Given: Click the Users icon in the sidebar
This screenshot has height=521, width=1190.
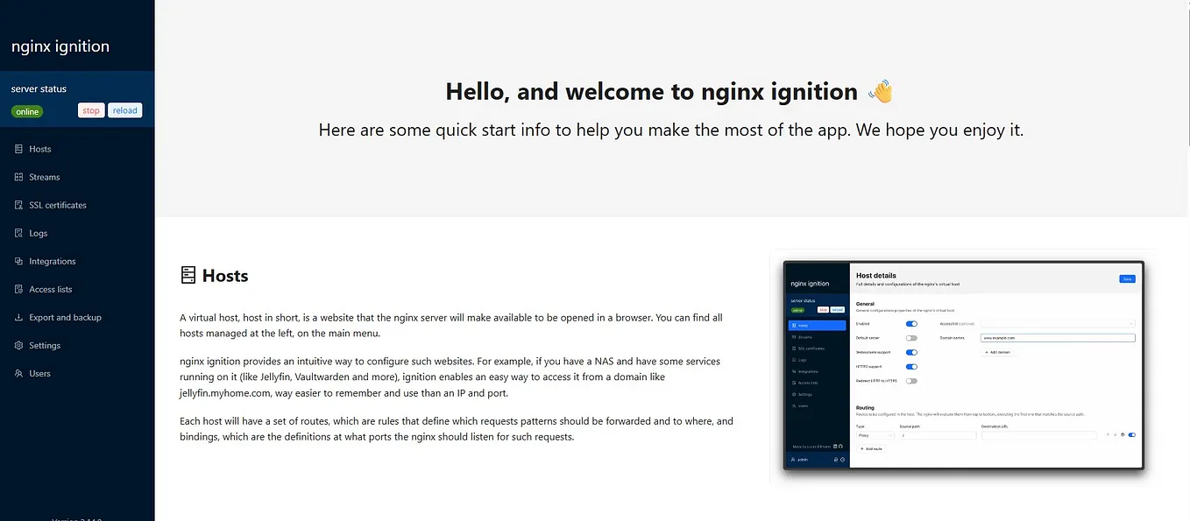Looking at the screenshot, I should click(x=17, y=373).
